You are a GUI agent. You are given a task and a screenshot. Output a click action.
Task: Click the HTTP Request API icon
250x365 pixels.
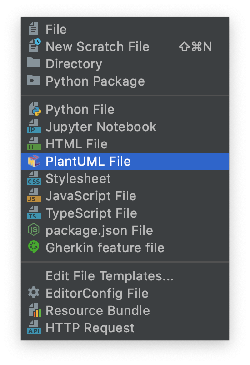[x=34, y=327]
